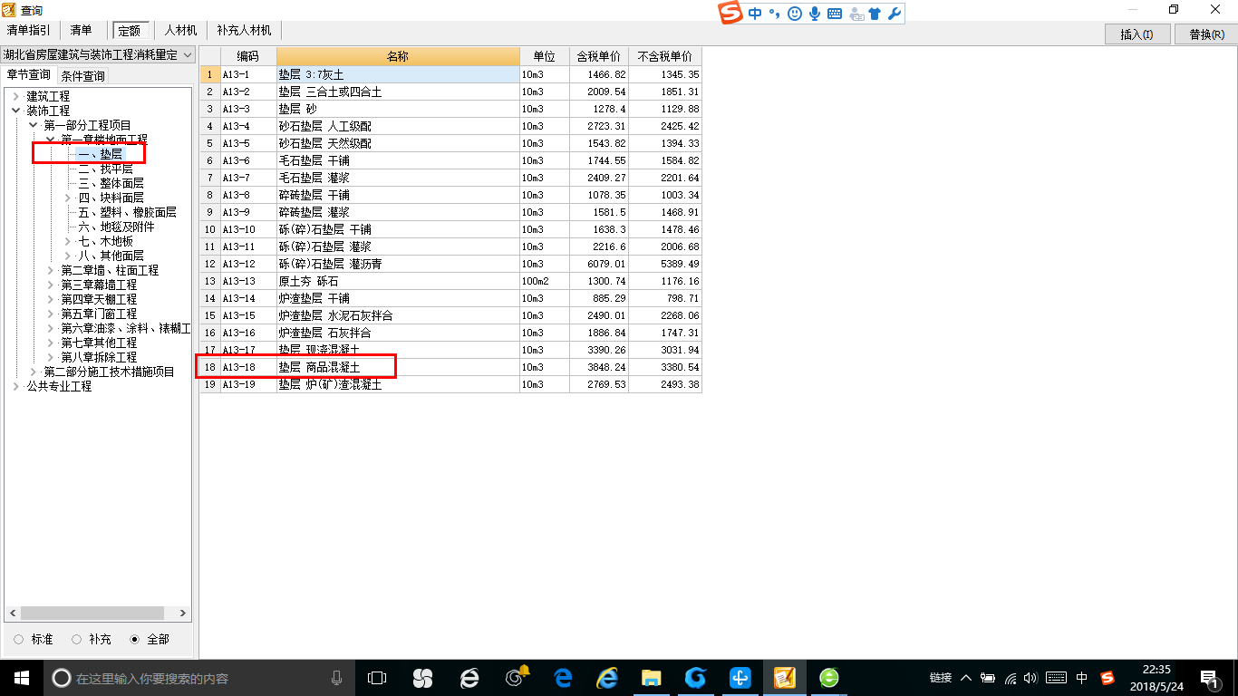Launch the pinwheel fan app on taskbar
Screen dimensions: 1238x696
tap(422, 678)
